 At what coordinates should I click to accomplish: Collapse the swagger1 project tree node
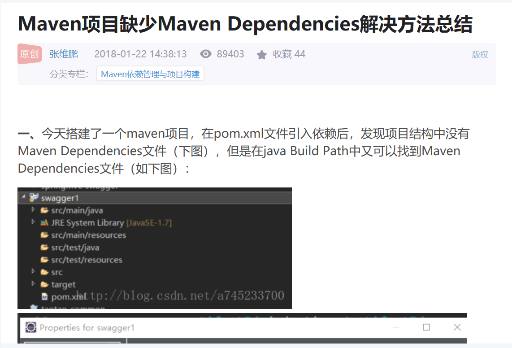(23, 197)
